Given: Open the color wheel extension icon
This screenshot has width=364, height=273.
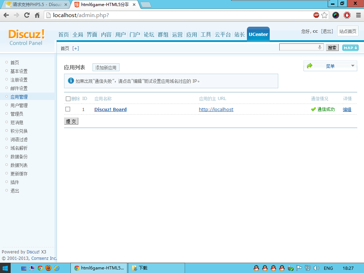Looking at the screenshot, I should (x=336, y=15).
